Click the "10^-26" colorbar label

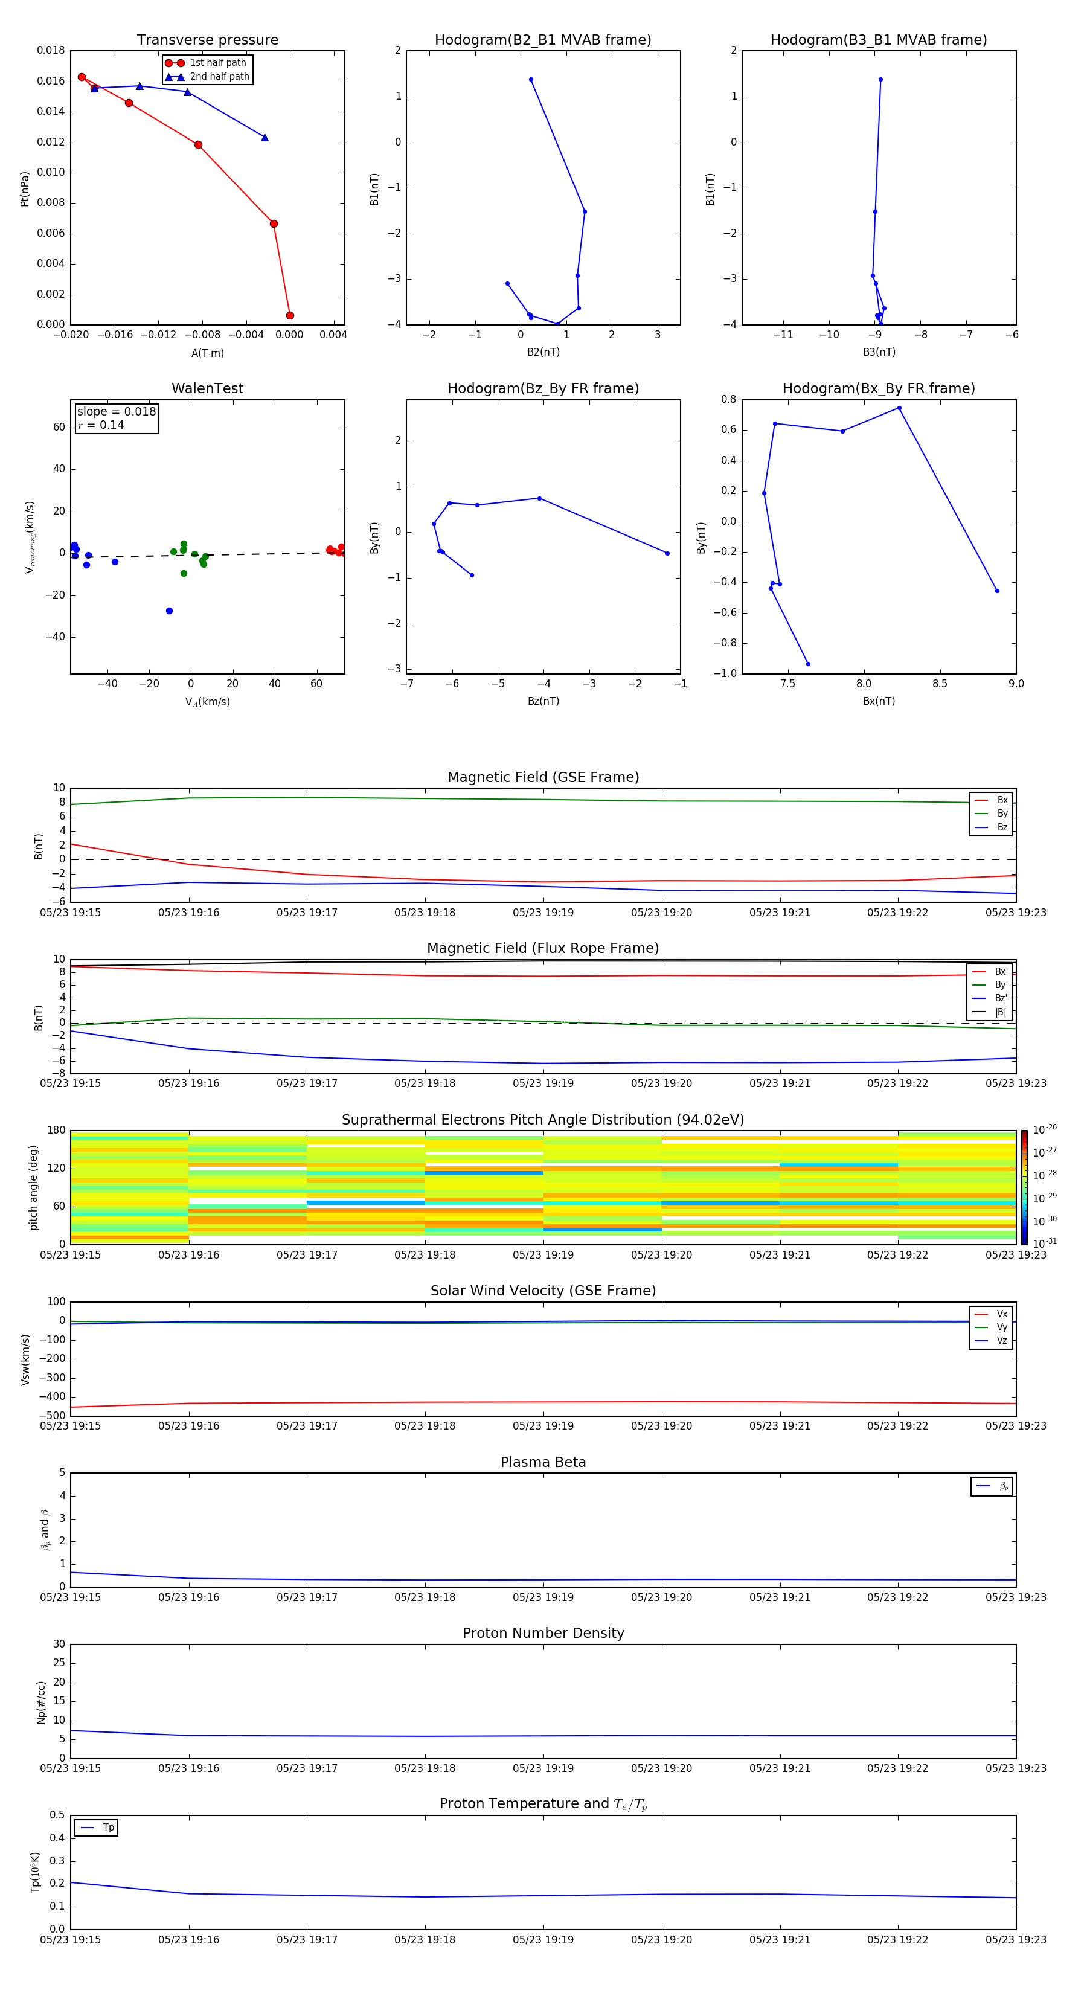[1045, 1129]
